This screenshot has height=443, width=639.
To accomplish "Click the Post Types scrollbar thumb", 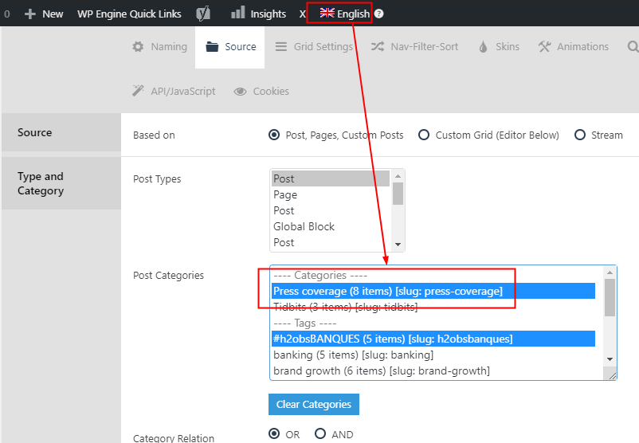I will (x=398, y=194).
